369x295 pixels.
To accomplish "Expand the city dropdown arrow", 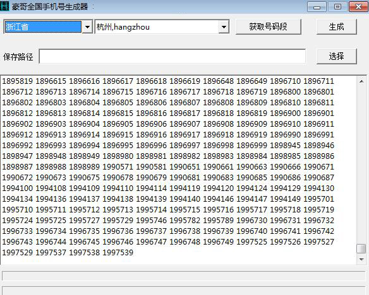I will pyautogui.click(x=224, y=26).
